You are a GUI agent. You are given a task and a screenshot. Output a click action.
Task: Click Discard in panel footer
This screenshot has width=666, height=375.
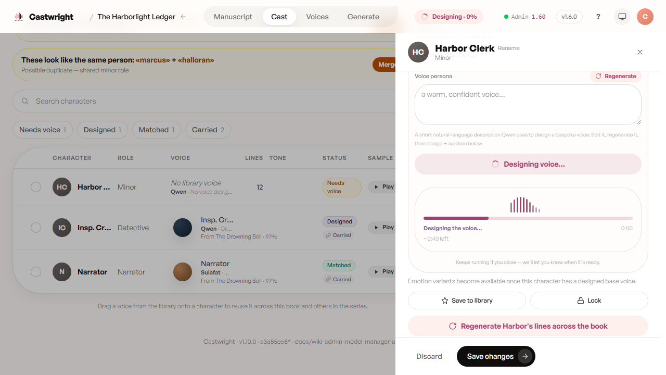click(x=429, y=356)
